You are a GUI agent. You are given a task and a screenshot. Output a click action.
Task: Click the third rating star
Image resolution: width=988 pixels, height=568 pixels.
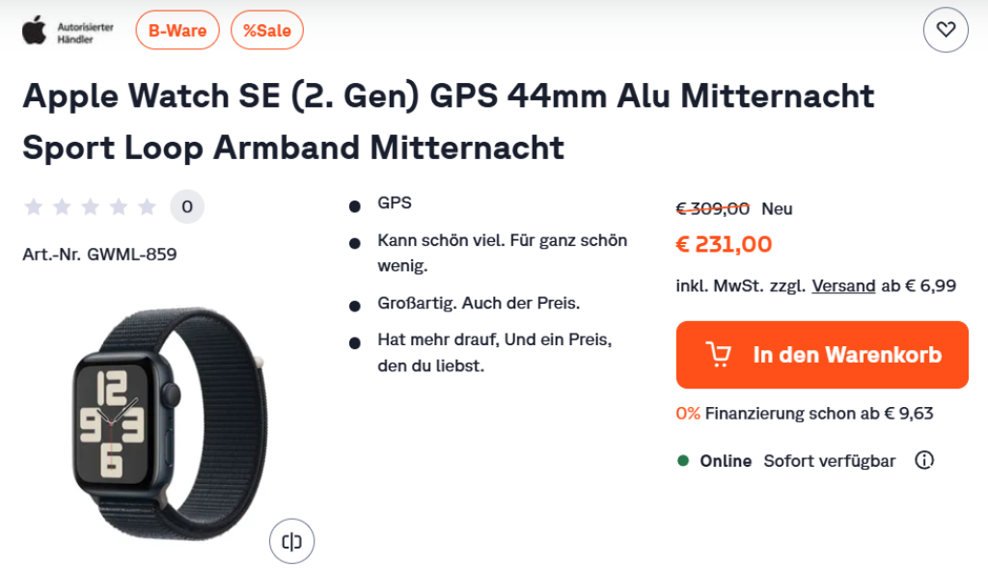pos(91,206)
